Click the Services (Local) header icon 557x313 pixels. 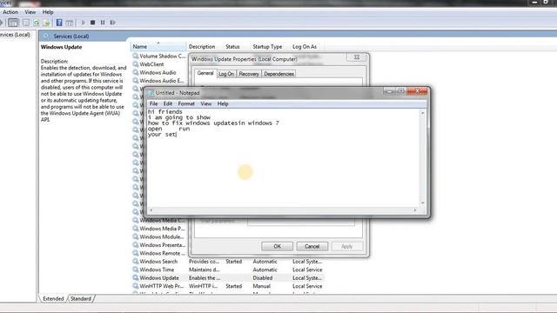pyautogui.click(x=46, y=37)
